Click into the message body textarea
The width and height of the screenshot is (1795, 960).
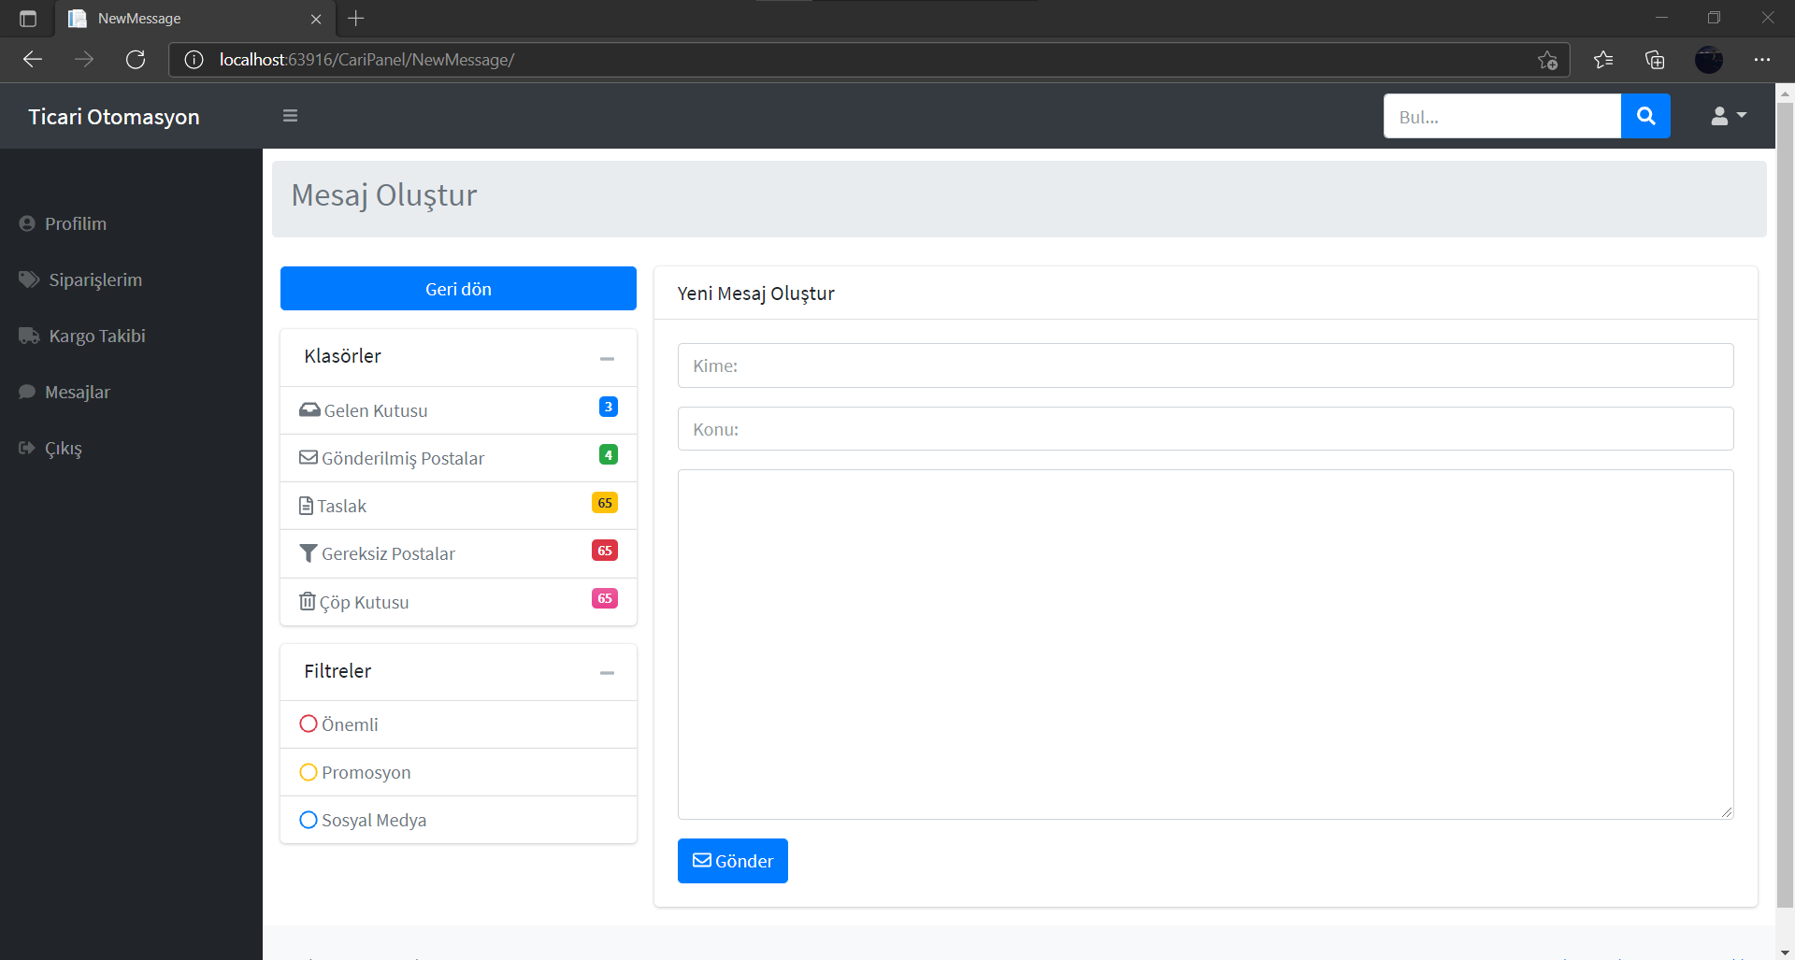(x=1205, y=645)
